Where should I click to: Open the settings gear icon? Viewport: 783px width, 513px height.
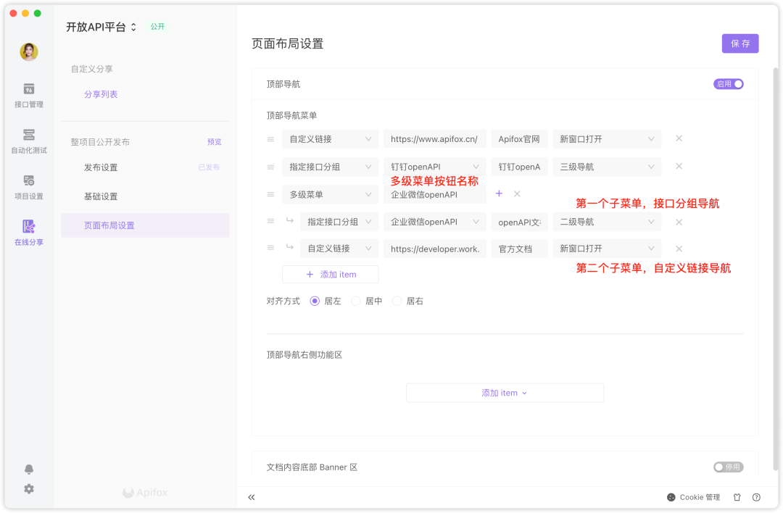point(29,489)
